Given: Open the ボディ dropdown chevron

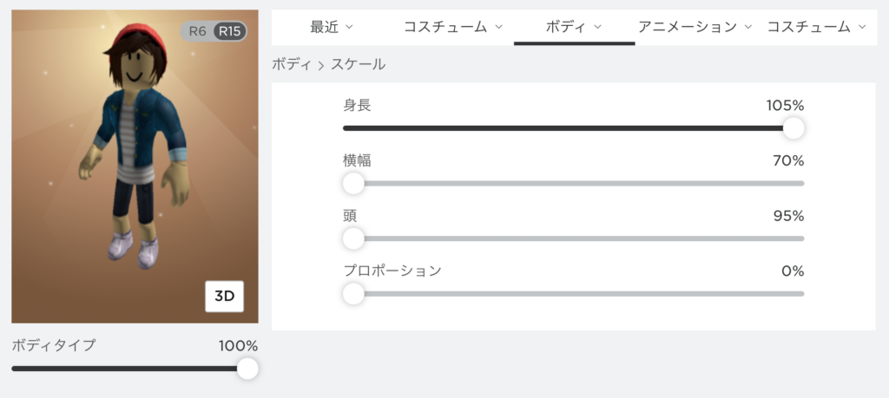Looking at the screenshot, I should (x=597, y=27).
